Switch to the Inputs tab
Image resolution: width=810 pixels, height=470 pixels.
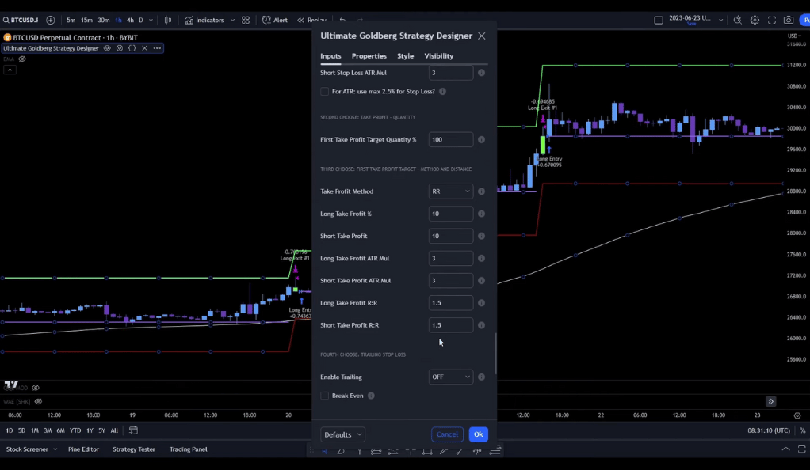point(330,55)
